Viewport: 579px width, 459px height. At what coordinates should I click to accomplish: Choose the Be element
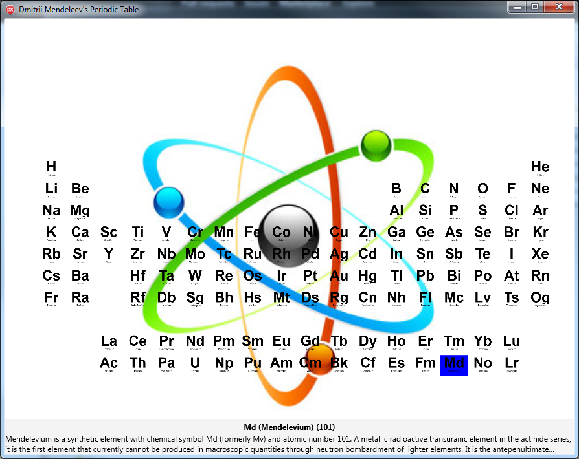pos(80,189)
